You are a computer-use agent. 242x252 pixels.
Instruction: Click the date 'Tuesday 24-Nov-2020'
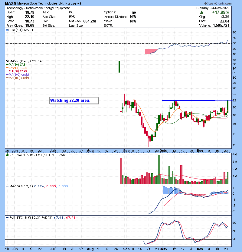[213, 8]
